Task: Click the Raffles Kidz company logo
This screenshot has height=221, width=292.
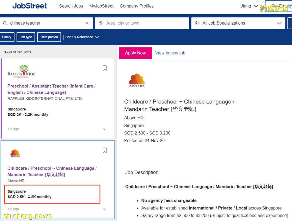Action: 21,71
